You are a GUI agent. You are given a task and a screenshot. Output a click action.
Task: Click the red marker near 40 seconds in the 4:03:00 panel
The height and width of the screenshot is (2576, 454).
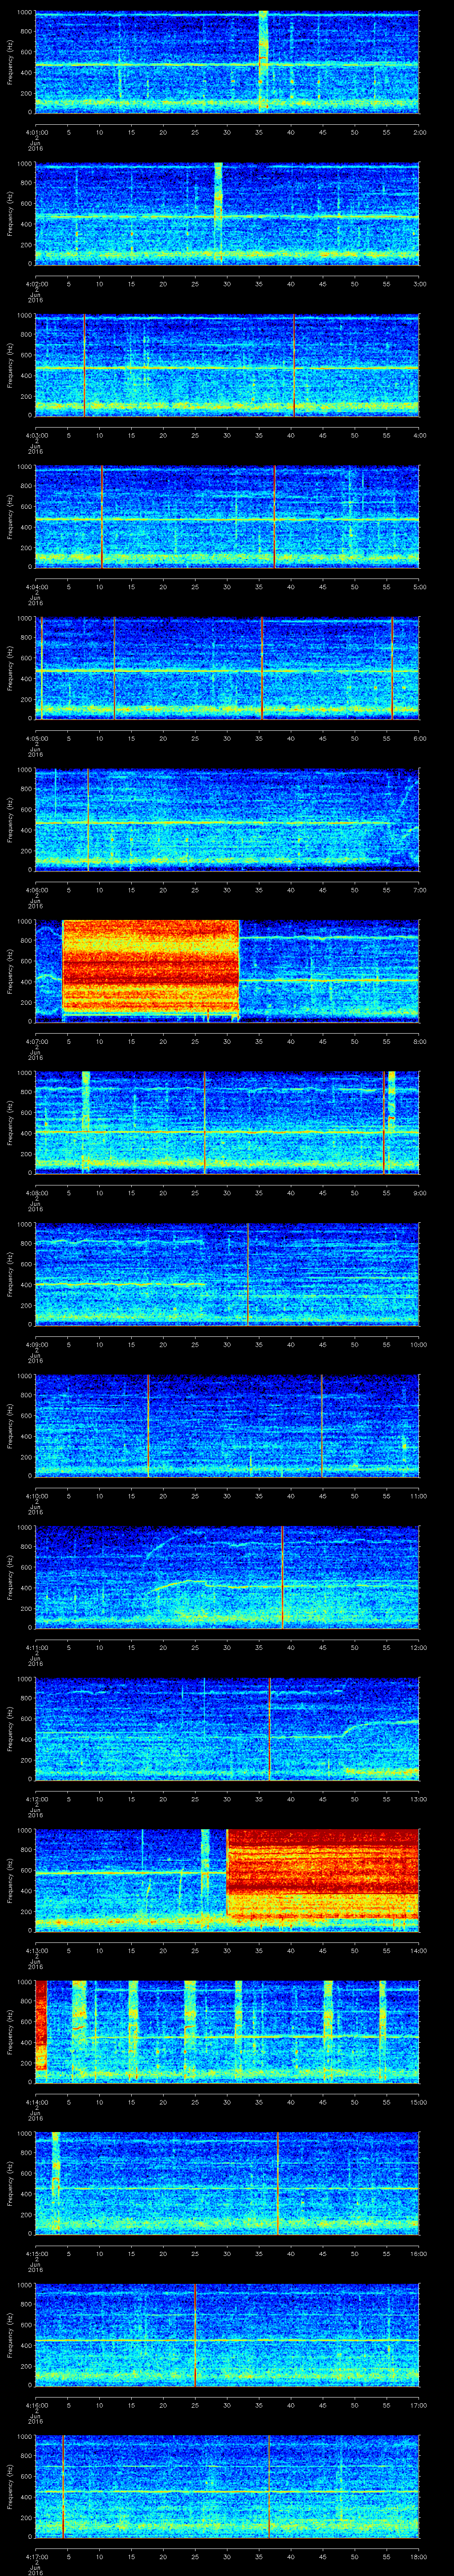coord(294,365)
